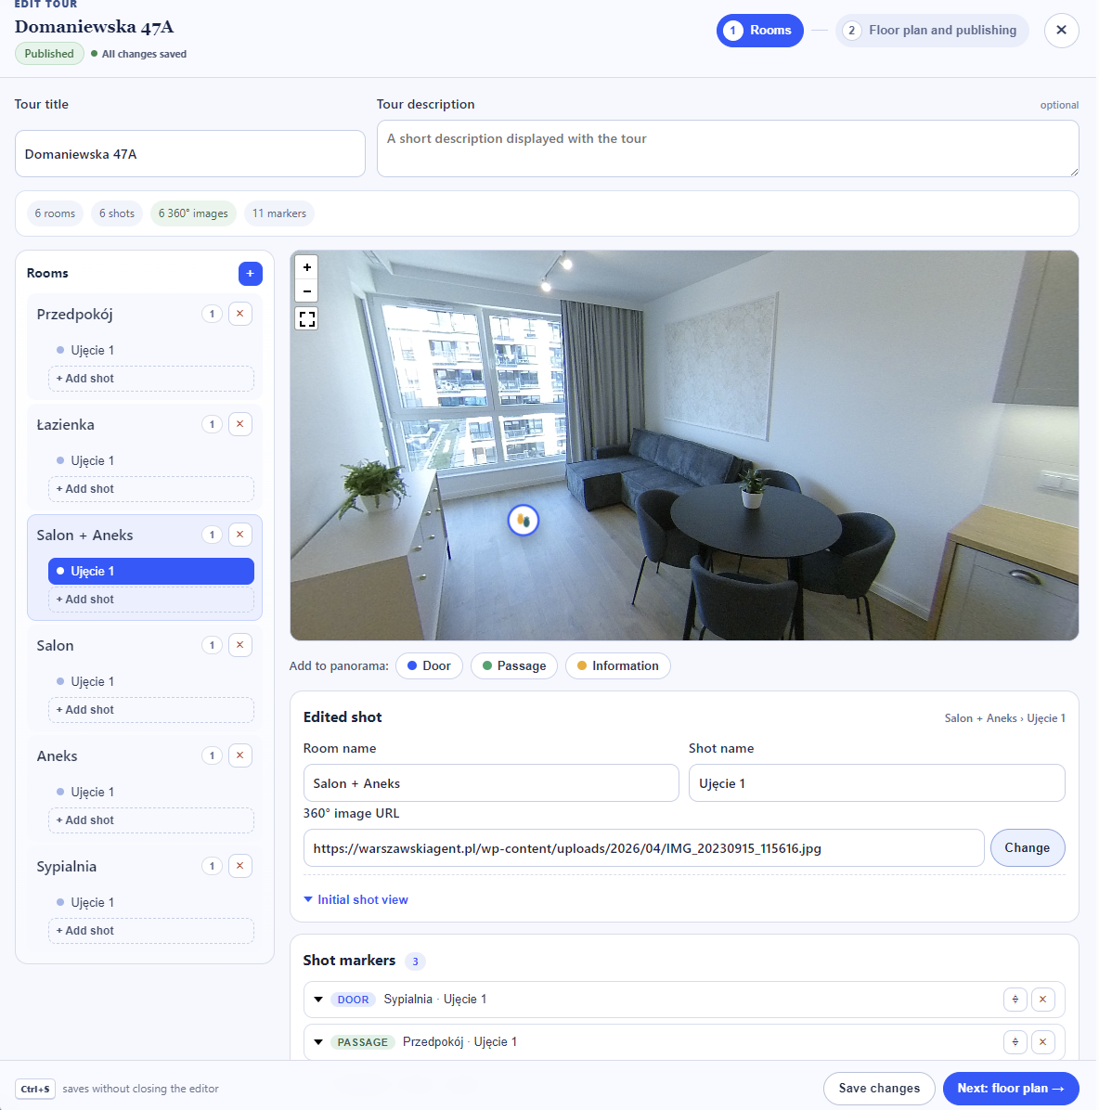Change the 360° image URL
Screen dimensions: 1099x1110
[x=1027, y=848]
